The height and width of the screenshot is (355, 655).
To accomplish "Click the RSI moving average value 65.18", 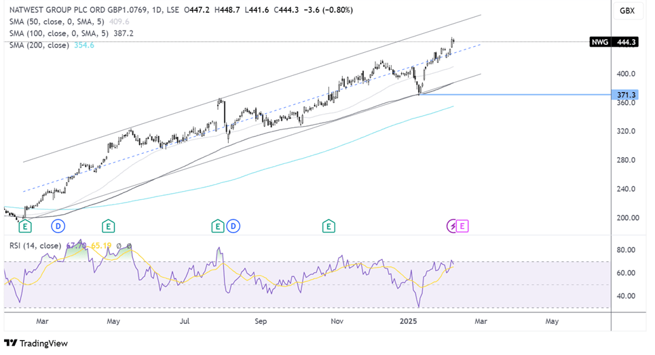I will (101, 246).
